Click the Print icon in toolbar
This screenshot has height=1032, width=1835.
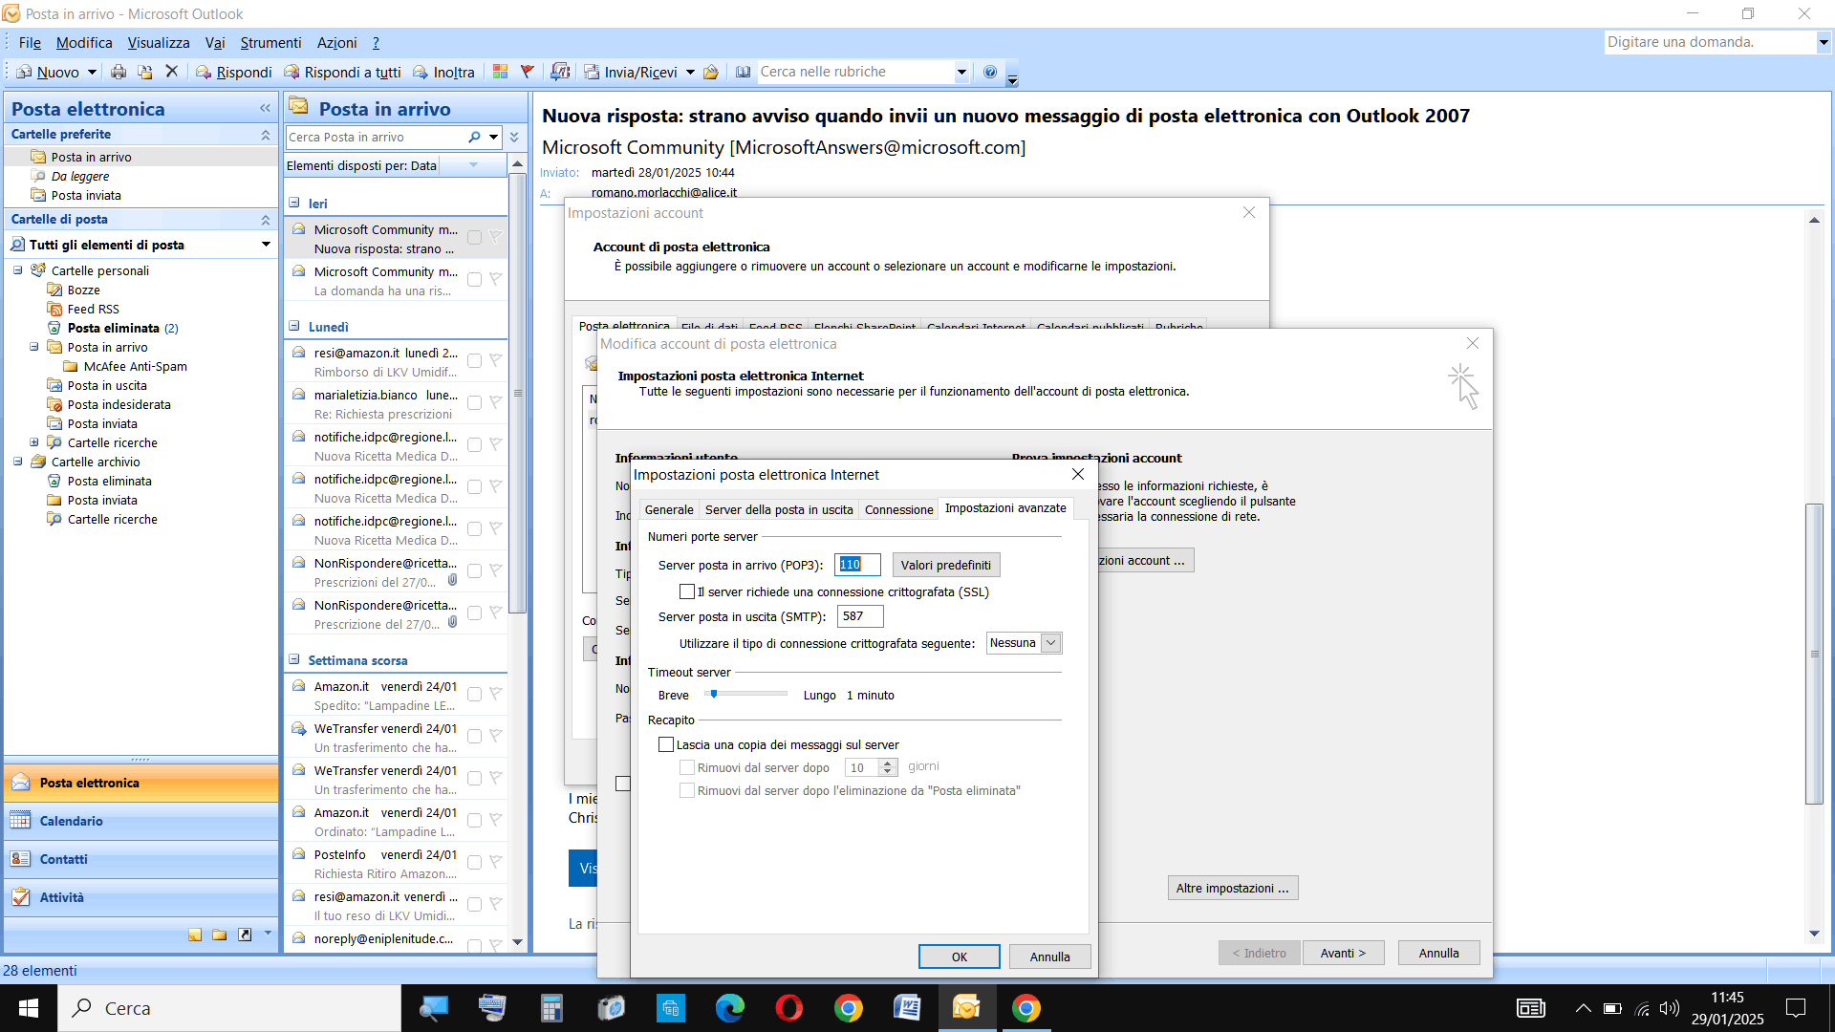pos(119,72)
